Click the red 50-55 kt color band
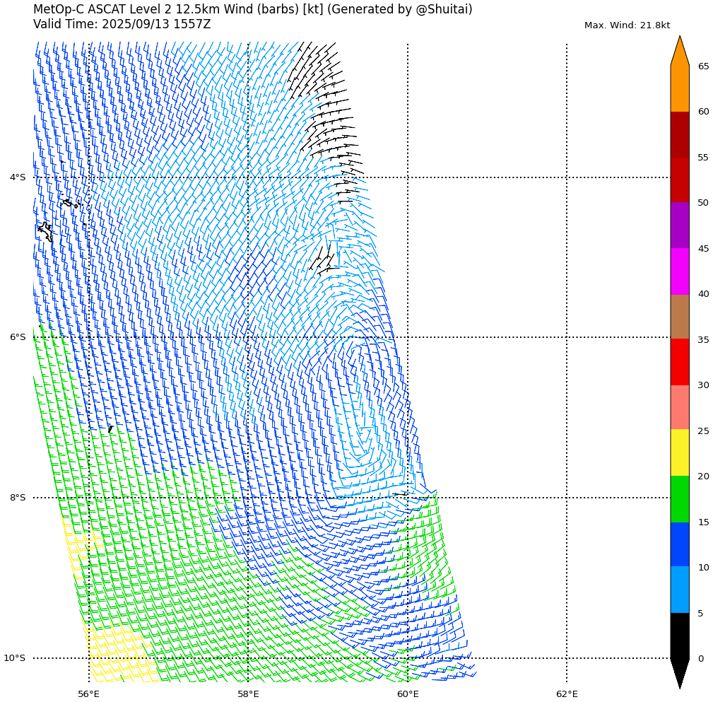The height and width of the screenshot is (702, 713). (680, 180)
